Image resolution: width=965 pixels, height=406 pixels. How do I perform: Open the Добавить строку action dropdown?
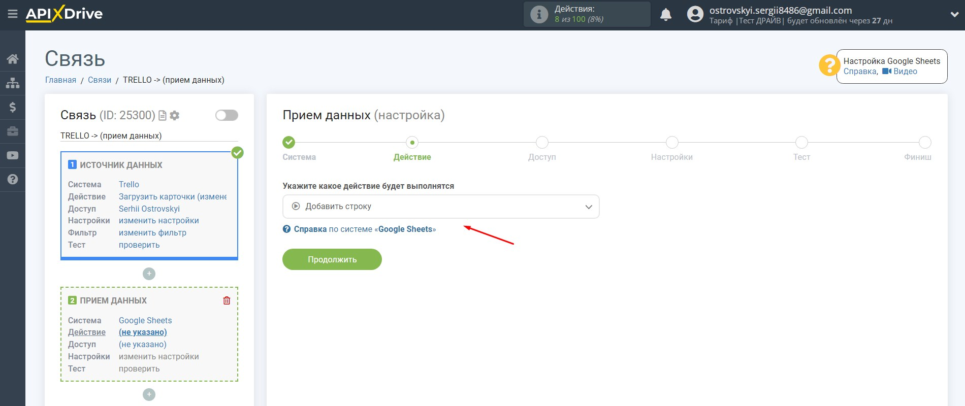[x=441, y=207]
